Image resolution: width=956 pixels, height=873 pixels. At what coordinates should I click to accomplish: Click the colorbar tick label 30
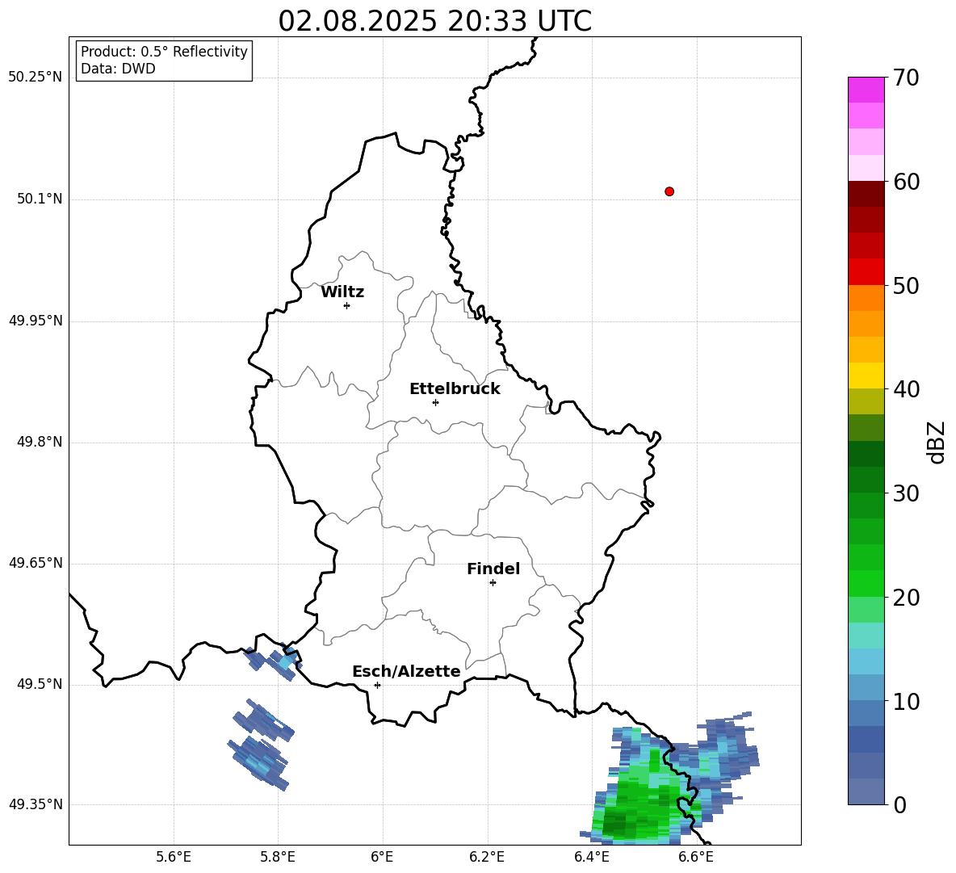(906, 493)
